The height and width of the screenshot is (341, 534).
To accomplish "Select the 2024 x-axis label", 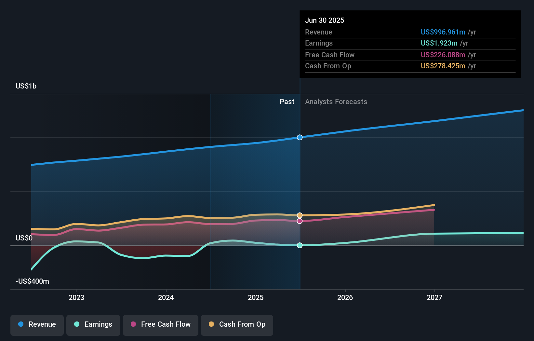I will [x=166, y=297].
